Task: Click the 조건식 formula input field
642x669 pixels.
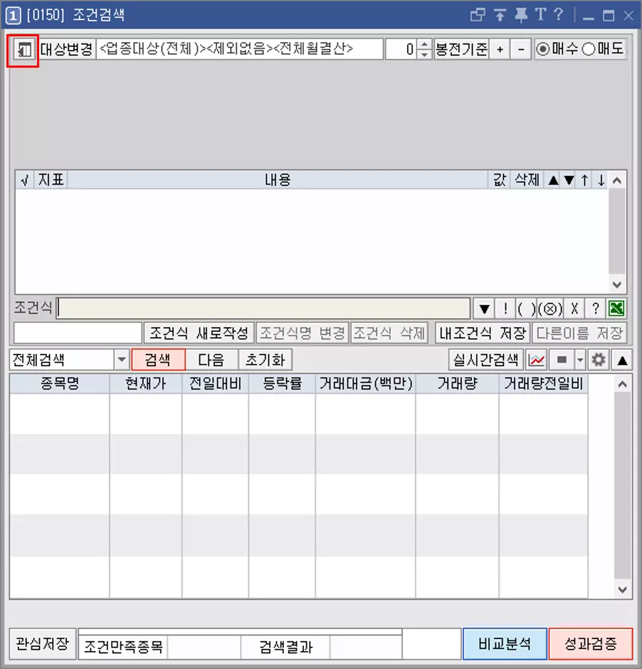Action: click(264, 308)
